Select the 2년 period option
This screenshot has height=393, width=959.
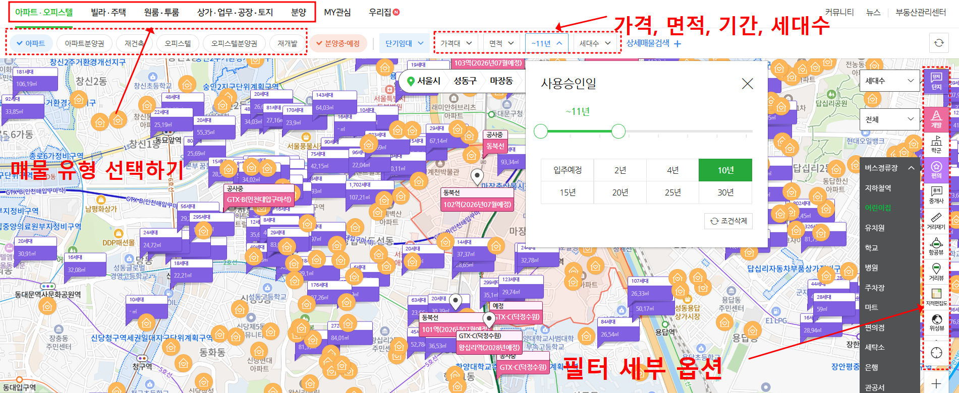(620, 170)
